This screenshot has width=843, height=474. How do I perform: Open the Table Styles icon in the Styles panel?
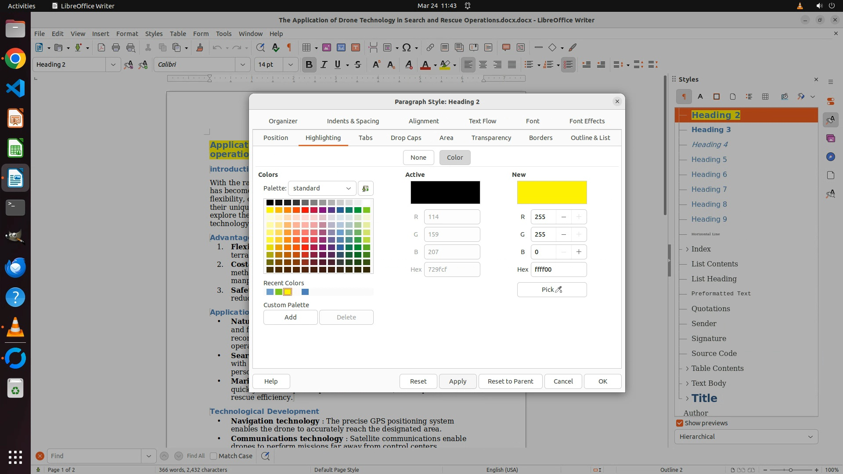[765, 97]
